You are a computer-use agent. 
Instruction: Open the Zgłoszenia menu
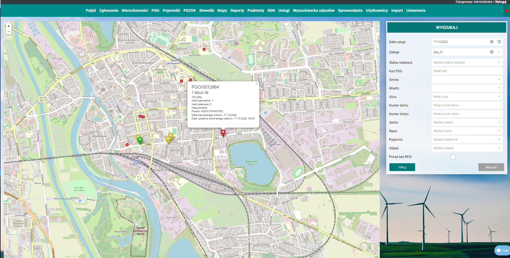pos(109,10)
